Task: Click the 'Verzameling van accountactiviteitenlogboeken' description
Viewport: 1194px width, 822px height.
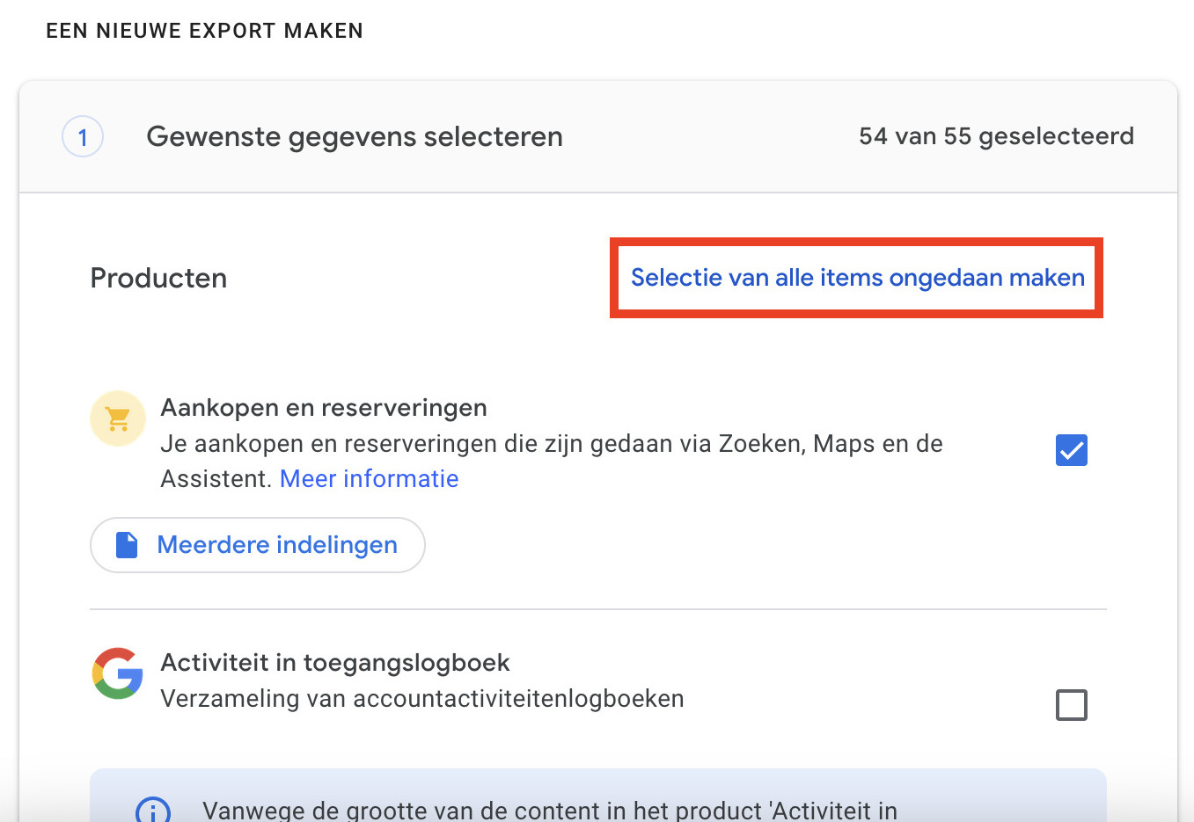Action: point(422,699)
